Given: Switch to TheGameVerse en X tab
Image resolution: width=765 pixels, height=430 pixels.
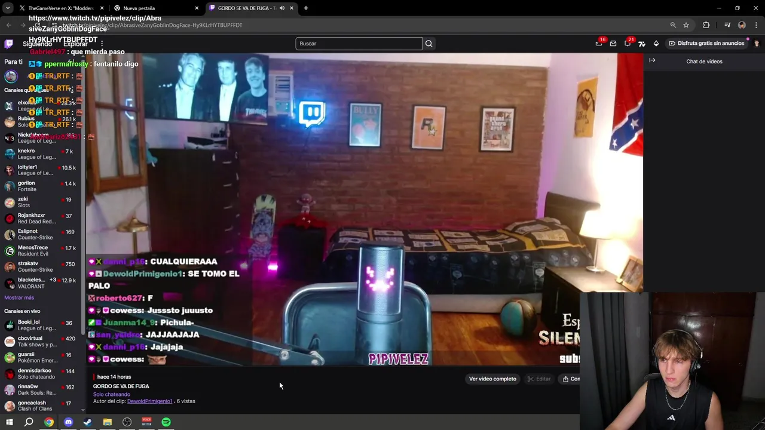Looking at the screenshot, I should 60,8.
